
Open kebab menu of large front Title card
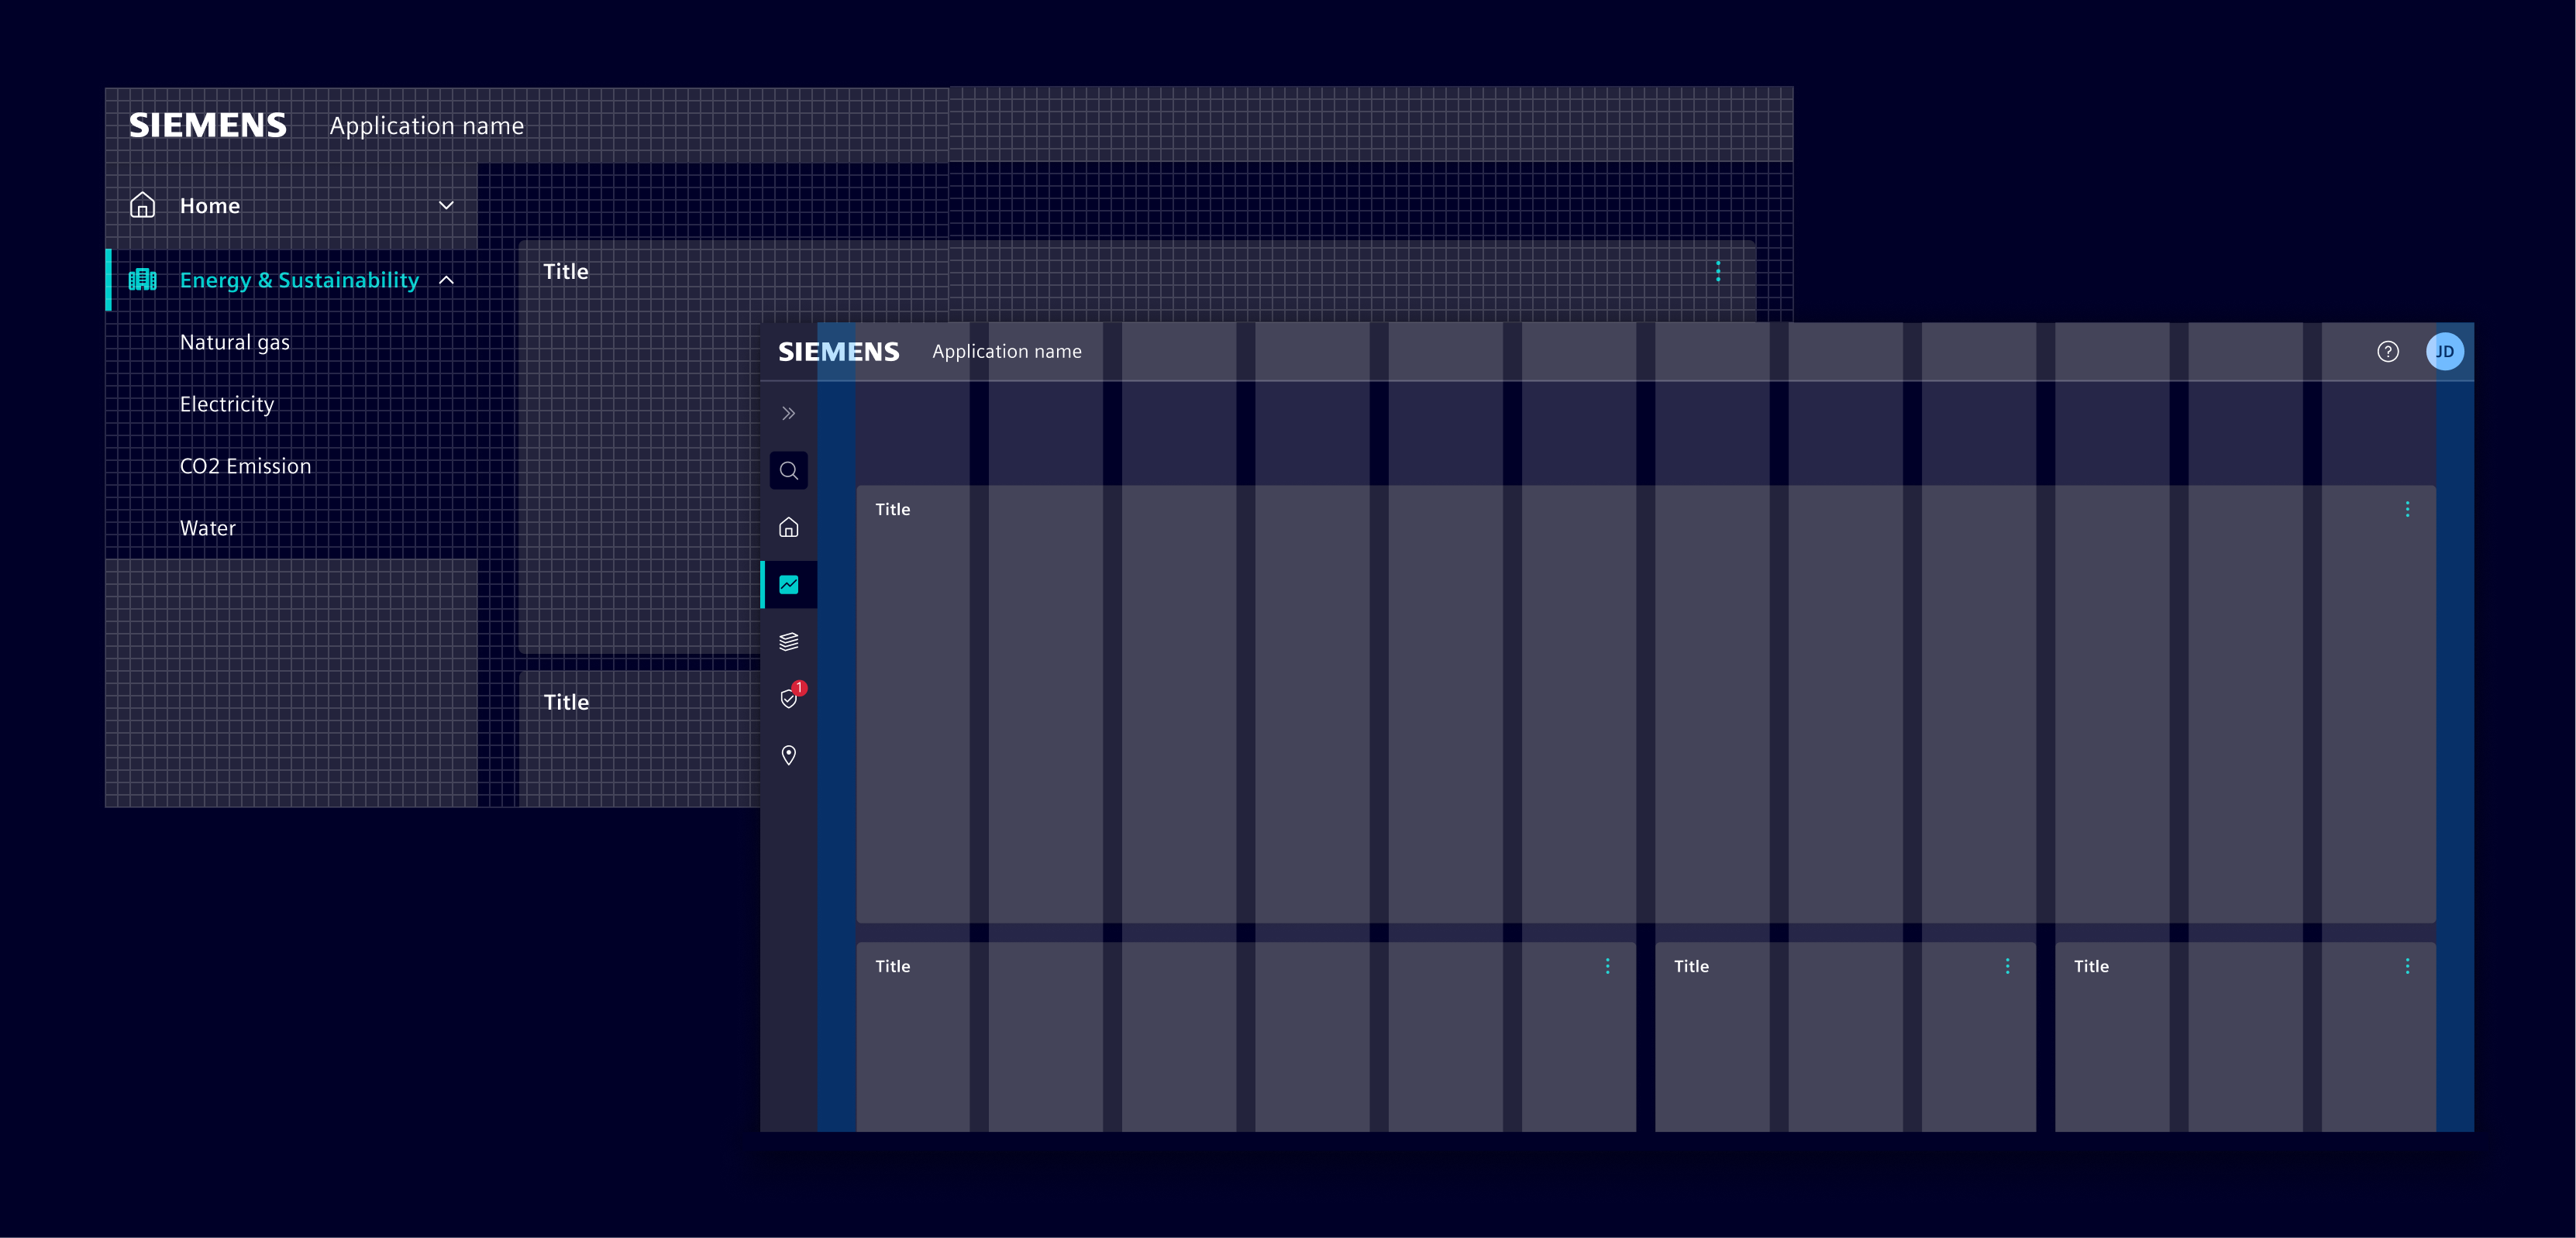pyautogui.click(x=2407, y=509)
